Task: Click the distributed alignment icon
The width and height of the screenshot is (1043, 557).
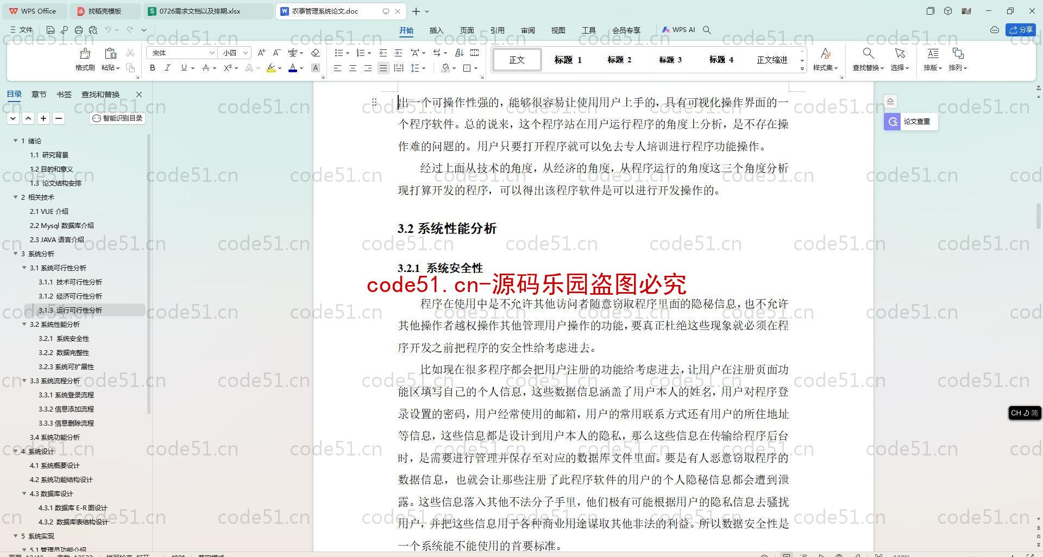Action: (398, 68)
